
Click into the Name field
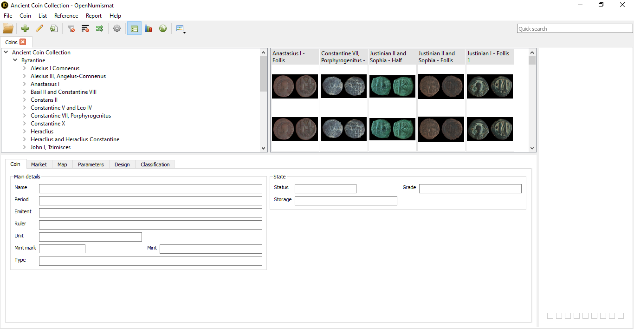click(150, 189)
